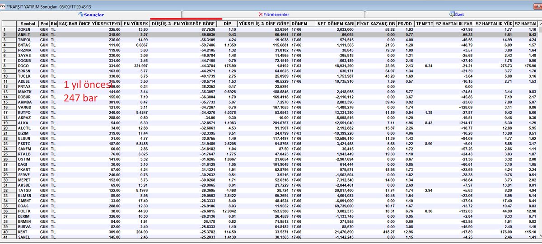Select the OSTIM symbol cell
Screen dimensions: 542x244
point(28,160)
